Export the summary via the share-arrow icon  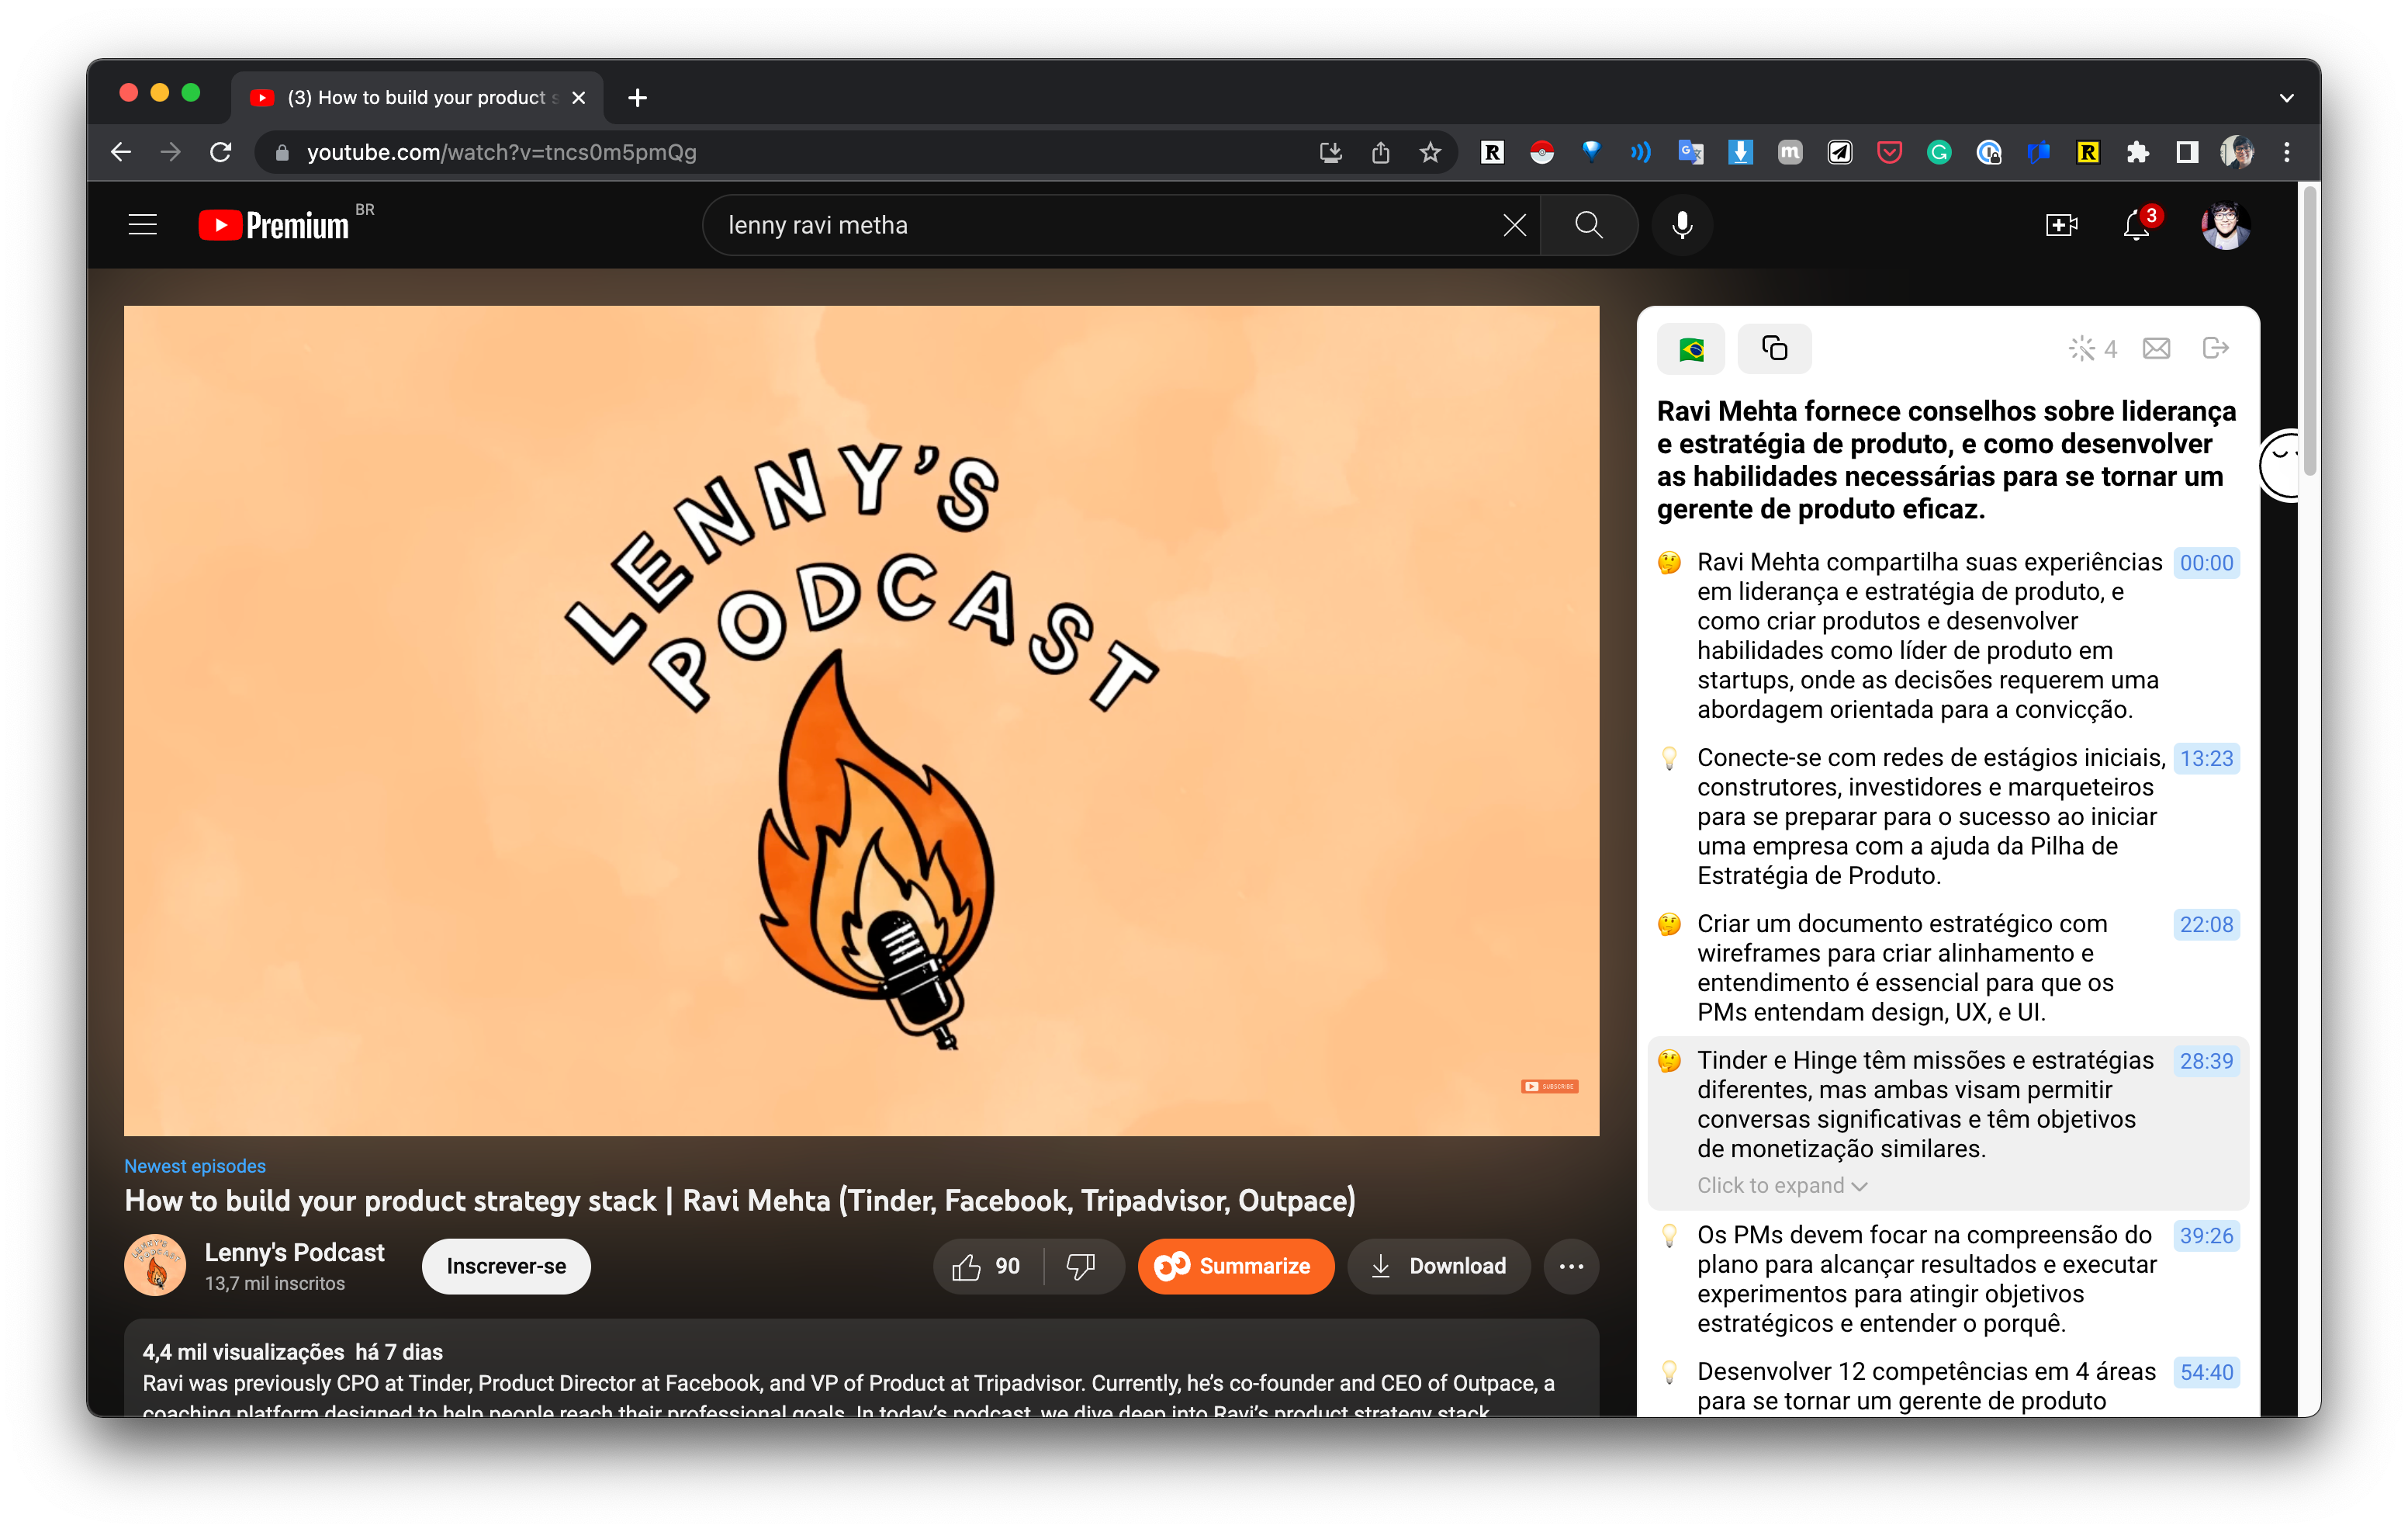tap(2216, 347)
